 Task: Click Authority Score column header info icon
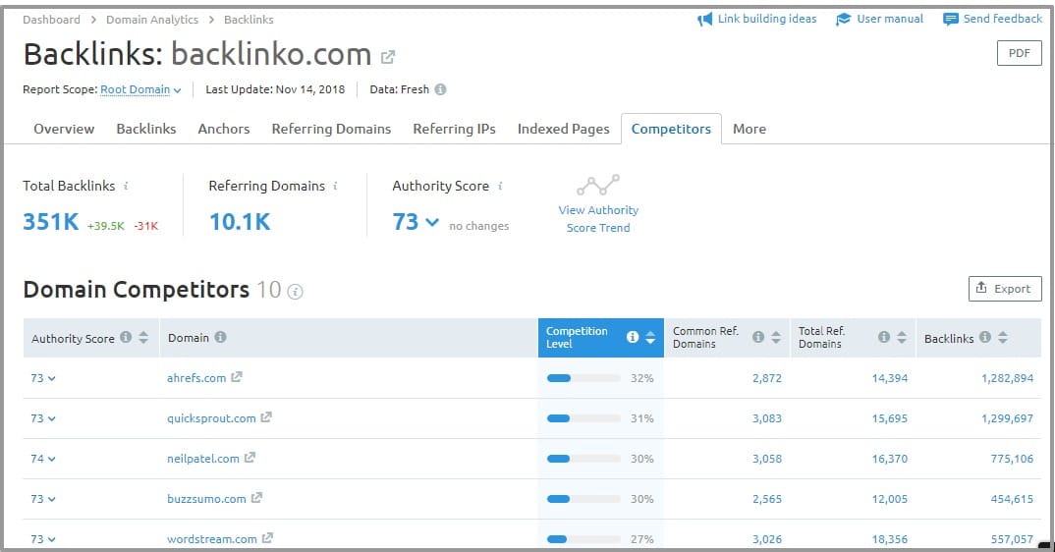[x=126, y=337]
